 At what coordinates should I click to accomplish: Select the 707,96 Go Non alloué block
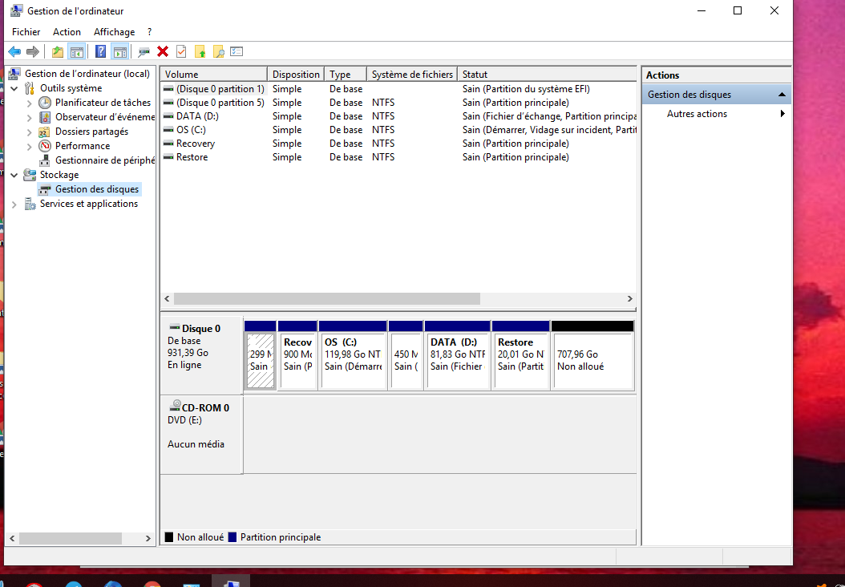592,361
